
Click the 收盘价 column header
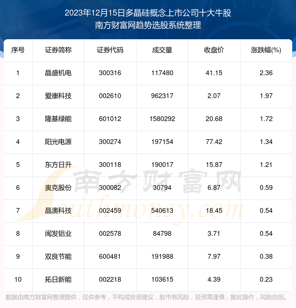coord(214,50)
